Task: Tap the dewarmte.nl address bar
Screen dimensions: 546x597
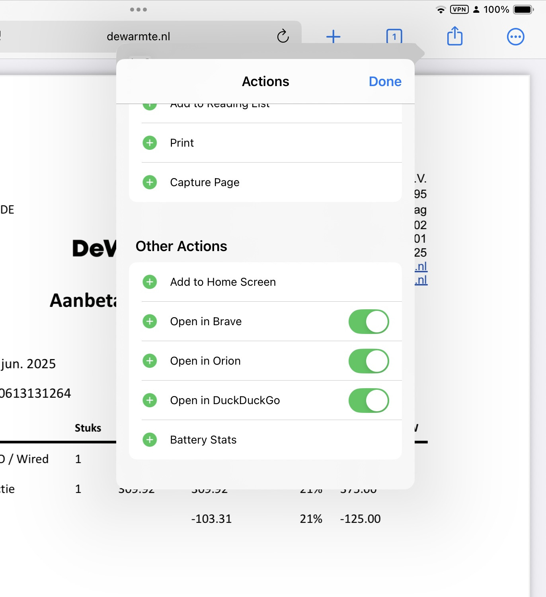Action: (x=138, y=37)
